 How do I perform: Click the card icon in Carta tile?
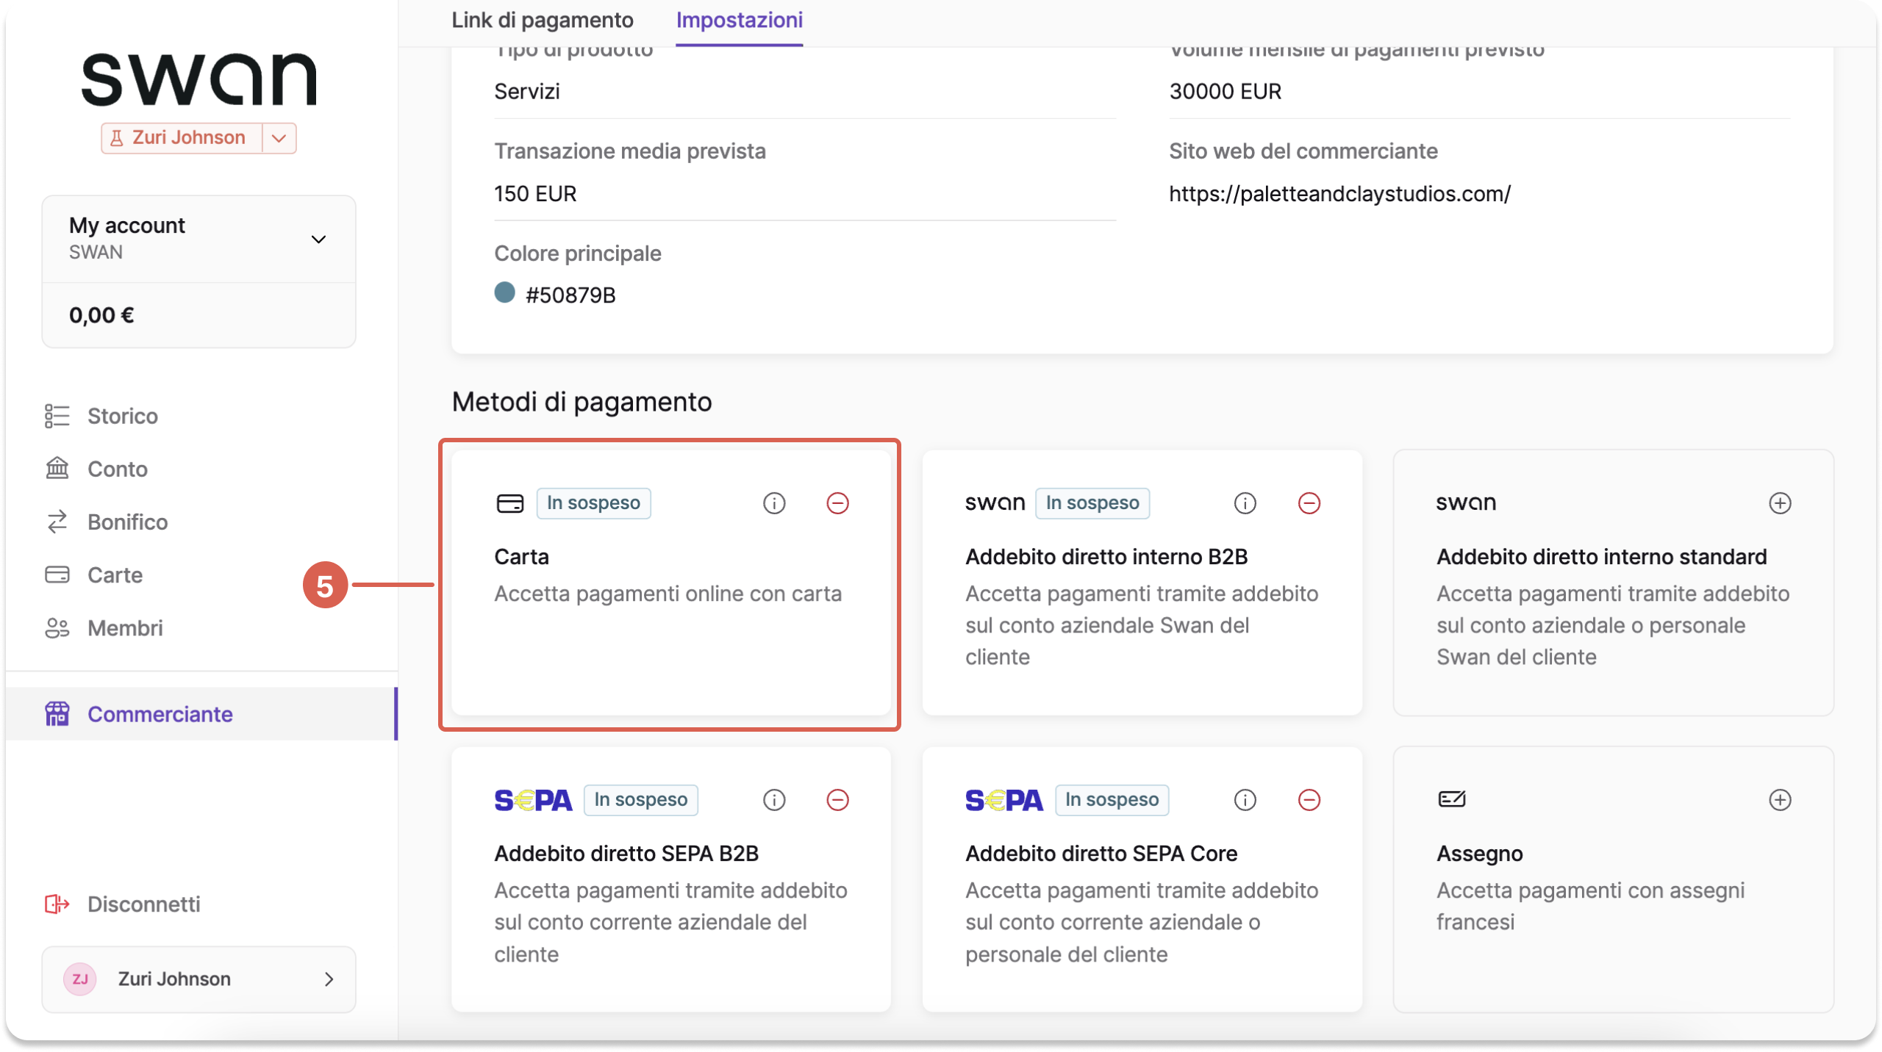[x=509, y=503]
